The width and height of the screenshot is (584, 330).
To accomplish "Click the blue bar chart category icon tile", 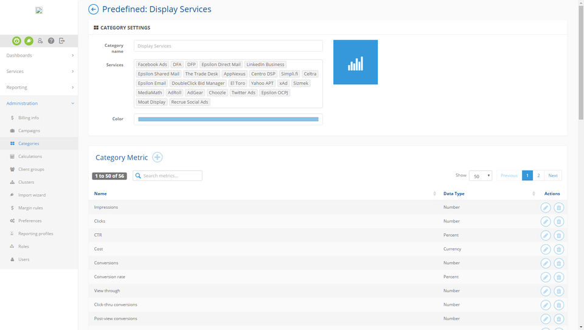I will pyautogui.click(x=355, y=62).
